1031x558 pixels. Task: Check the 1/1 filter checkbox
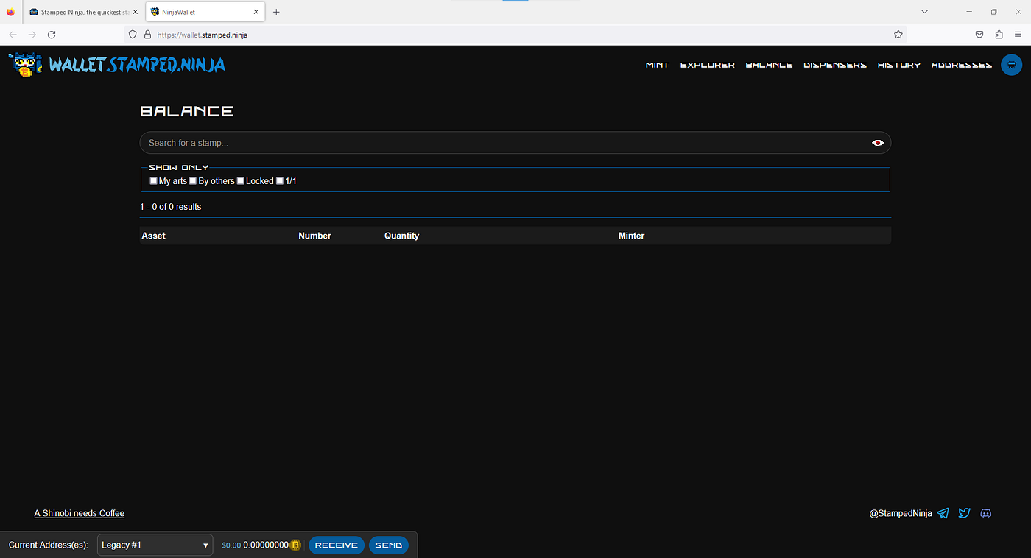[280, 181]
